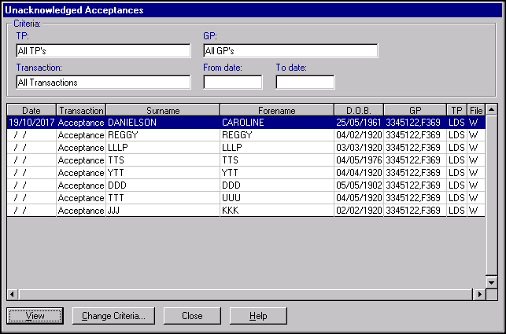Select the DANIELSON CAROLINE acceptance row
Screen dimensions: 506x334
236,123
